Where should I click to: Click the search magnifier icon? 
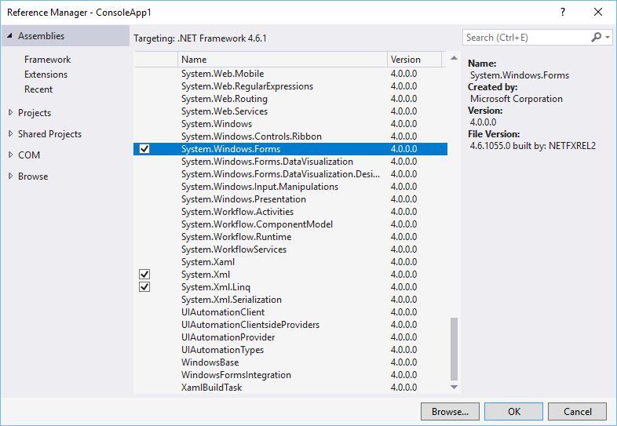pos(597,37)
